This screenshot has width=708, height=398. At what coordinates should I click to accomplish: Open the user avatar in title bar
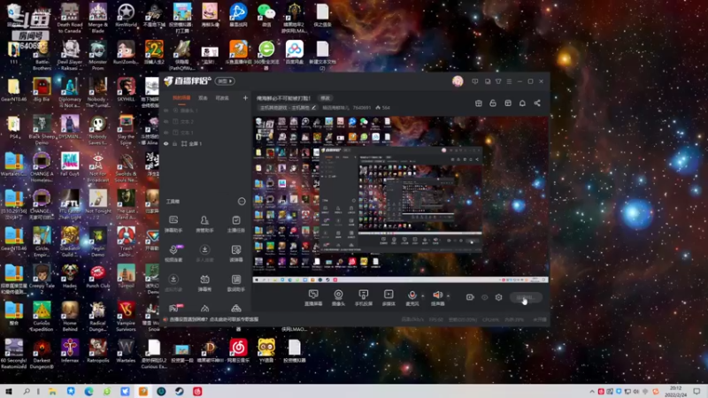click(x=458, y=81)
